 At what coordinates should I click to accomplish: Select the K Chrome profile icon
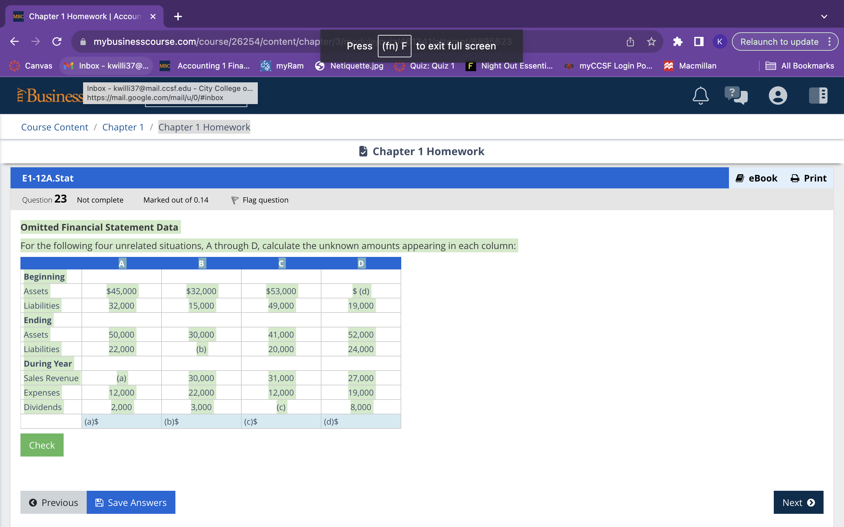click(719, 42)
